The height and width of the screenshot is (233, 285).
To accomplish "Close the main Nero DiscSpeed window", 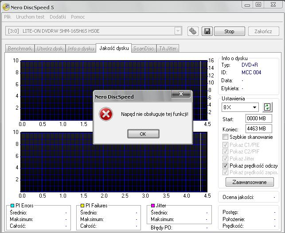I will pyautogui.click(x=273, y=5).
